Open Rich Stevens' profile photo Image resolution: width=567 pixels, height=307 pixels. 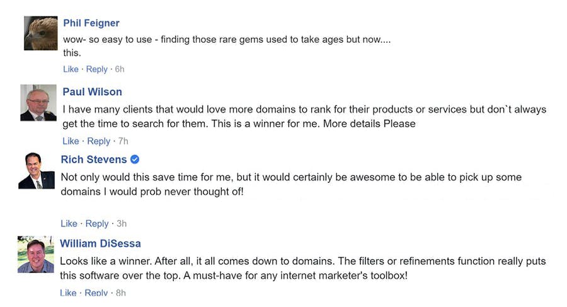[37, 170]
